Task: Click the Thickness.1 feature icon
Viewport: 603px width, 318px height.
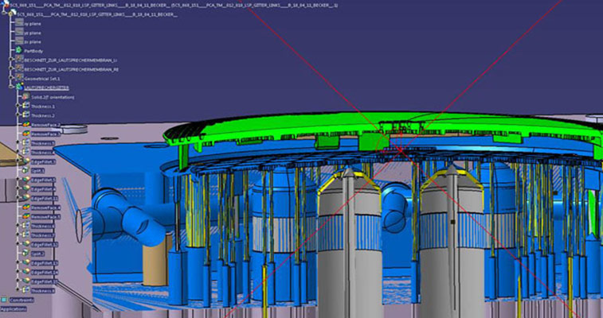Action: 25,106
